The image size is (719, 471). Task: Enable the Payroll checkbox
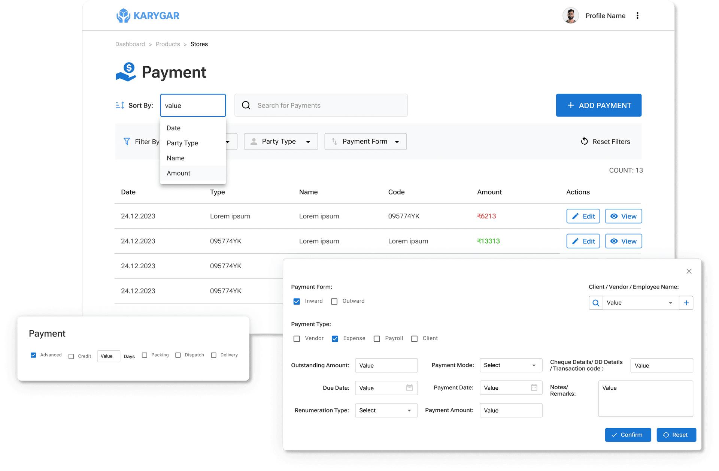coord(377,339)
